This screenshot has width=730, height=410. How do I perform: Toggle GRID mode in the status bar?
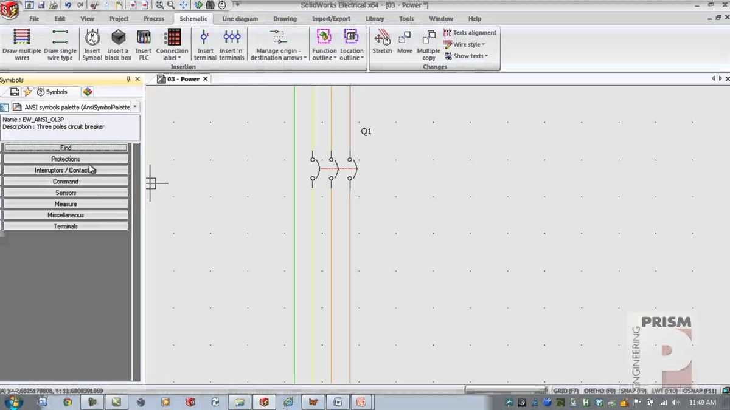point(561,391)
